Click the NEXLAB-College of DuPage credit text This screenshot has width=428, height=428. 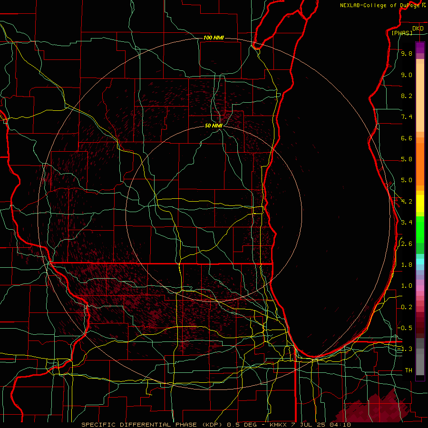click(x=380, y=5)
